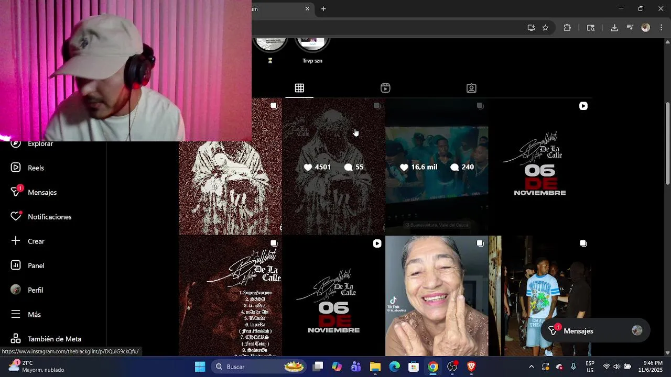The width and height of the screenshot is (671, 377).
Task: Open the Panel dashboard icon
Action: (16, 265)
